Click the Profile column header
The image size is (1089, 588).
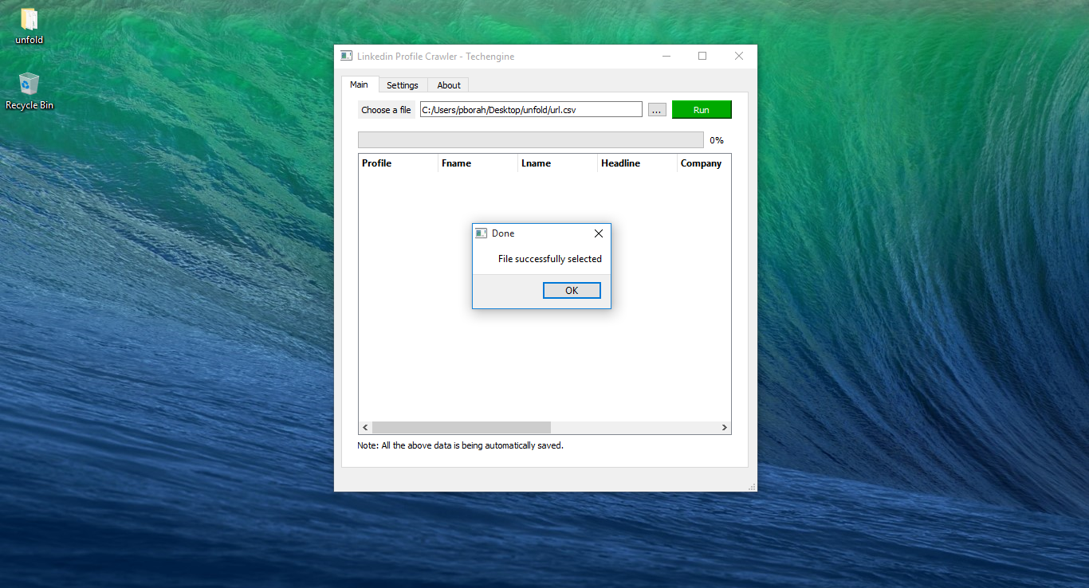(397, 163)
